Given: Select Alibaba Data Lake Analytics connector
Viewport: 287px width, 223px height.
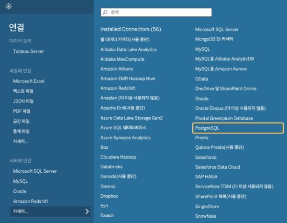Looking at the screenshot, I should [129, 50].
